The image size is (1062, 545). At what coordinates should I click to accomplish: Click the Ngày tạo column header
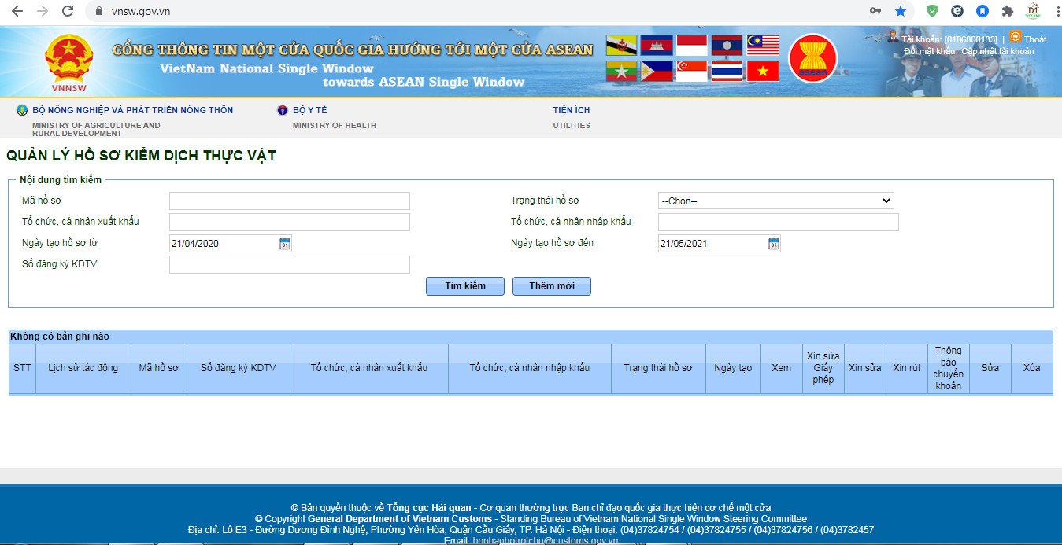coord(733,368)
